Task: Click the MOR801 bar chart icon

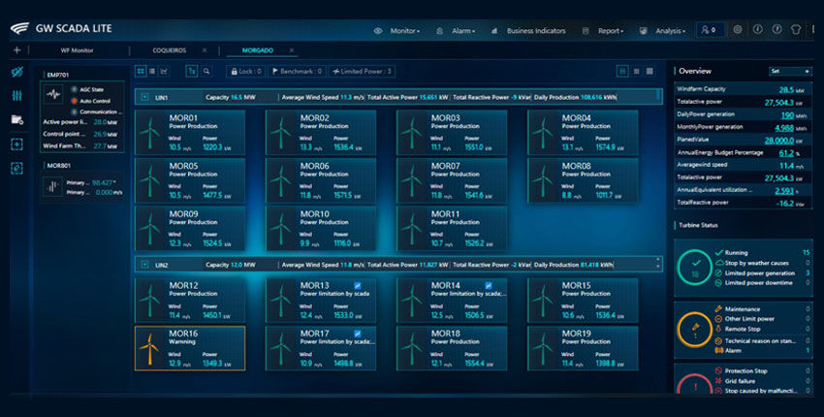Action: click(52, 186)
